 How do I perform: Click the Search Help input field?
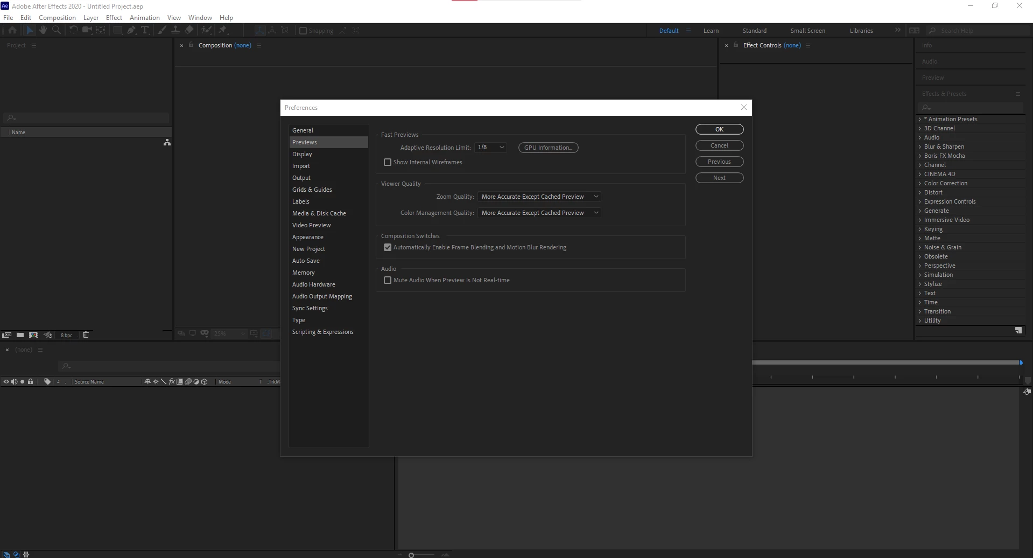[x=977, y=31]
